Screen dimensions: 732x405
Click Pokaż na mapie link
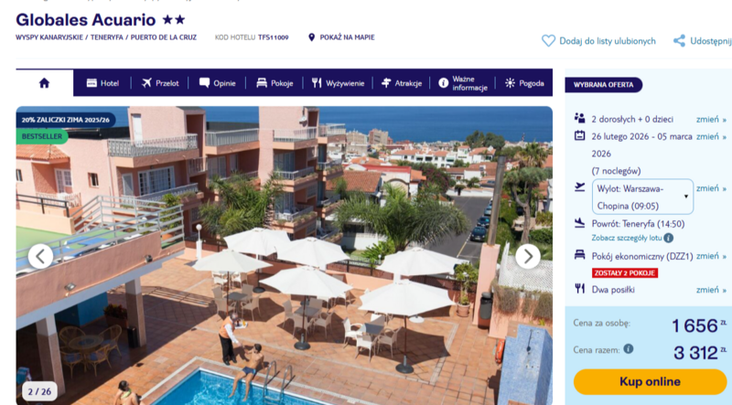[347, 37]
